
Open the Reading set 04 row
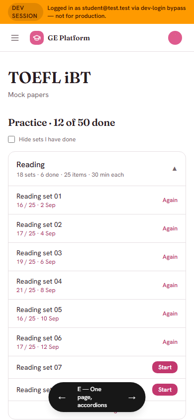point(97,285)
